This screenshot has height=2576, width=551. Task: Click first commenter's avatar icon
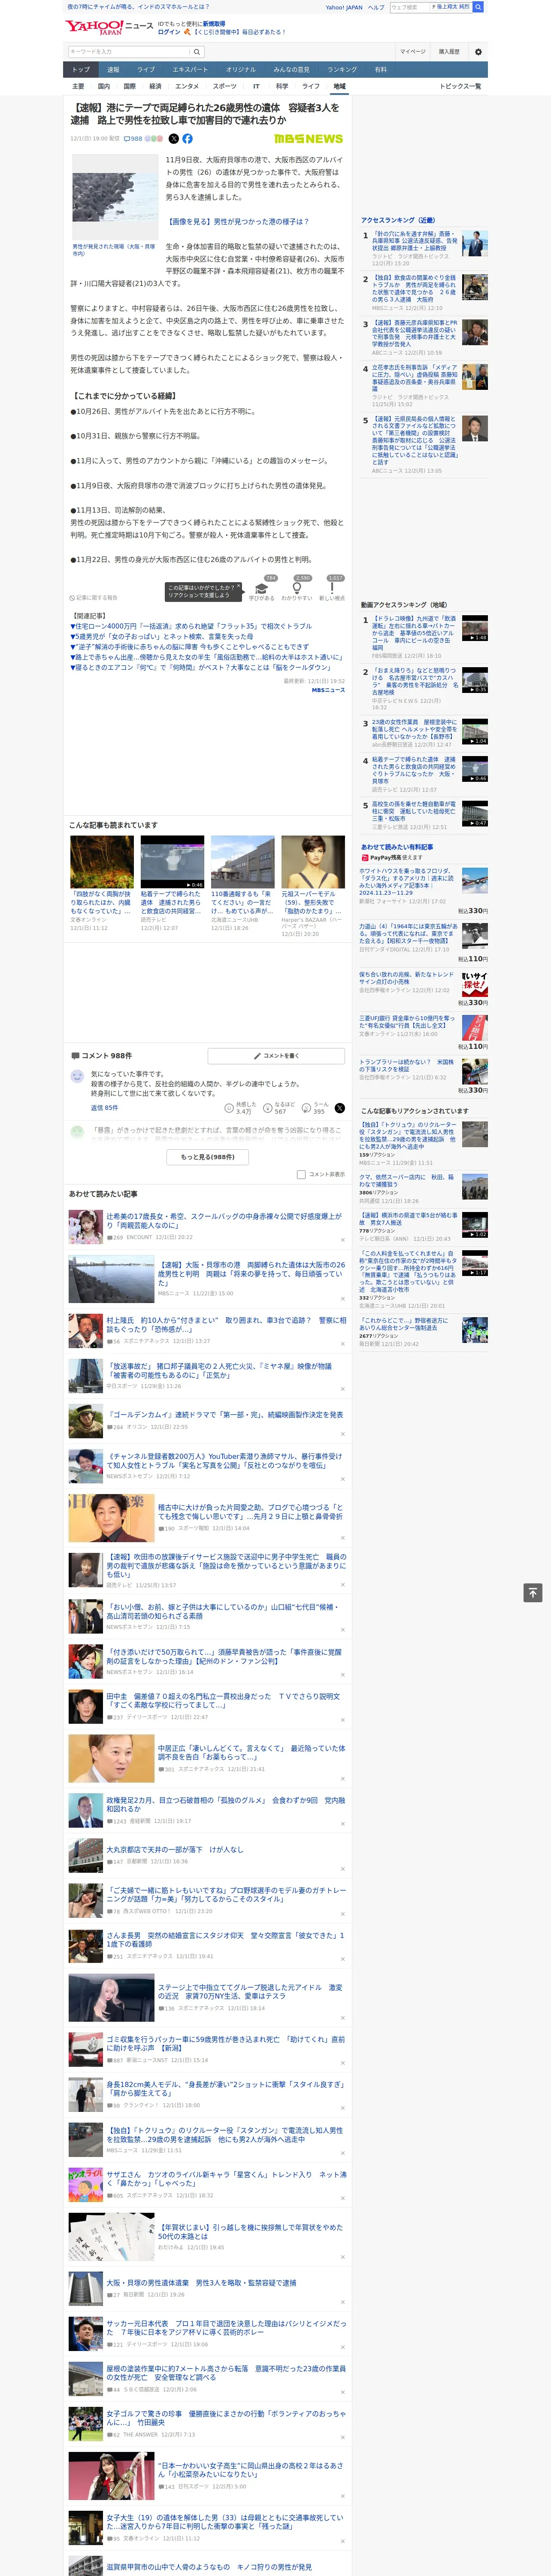[77, 1076]
